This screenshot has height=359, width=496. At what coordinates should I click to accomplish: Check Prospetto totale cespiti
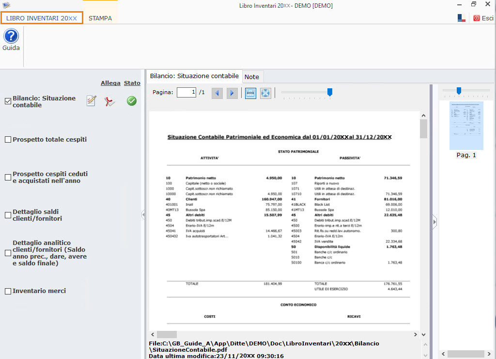click(x=8, y=139)
